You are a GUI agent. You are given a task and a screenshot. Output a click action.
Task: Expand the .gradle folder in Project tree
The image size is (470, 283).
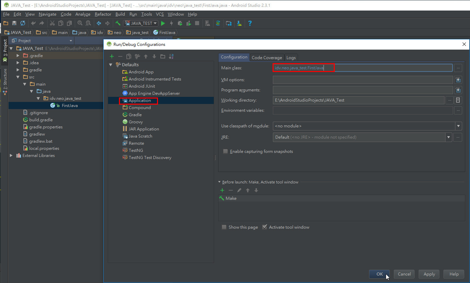pos(18,55)
